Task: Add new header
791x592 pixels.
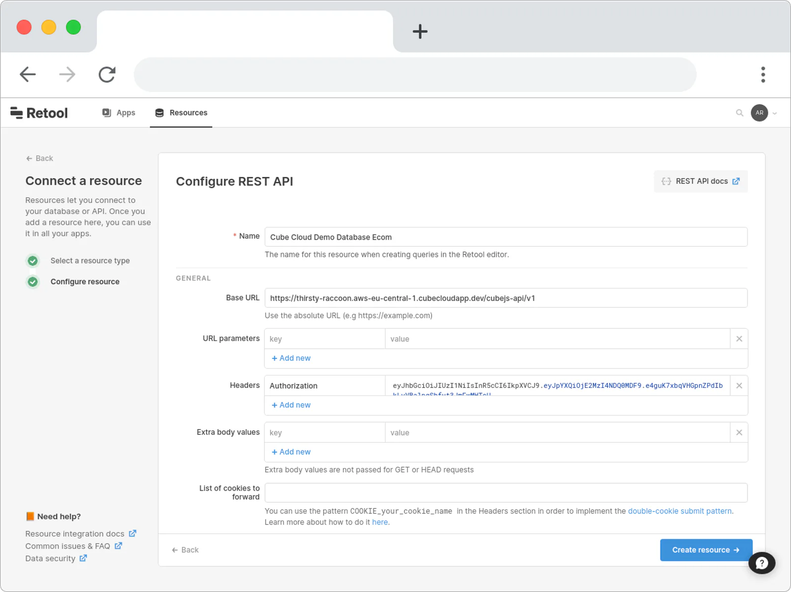Action: pyautogui.click(x=291, y=405)
